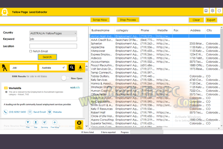Click the Website globe icon

click(50, 112)
